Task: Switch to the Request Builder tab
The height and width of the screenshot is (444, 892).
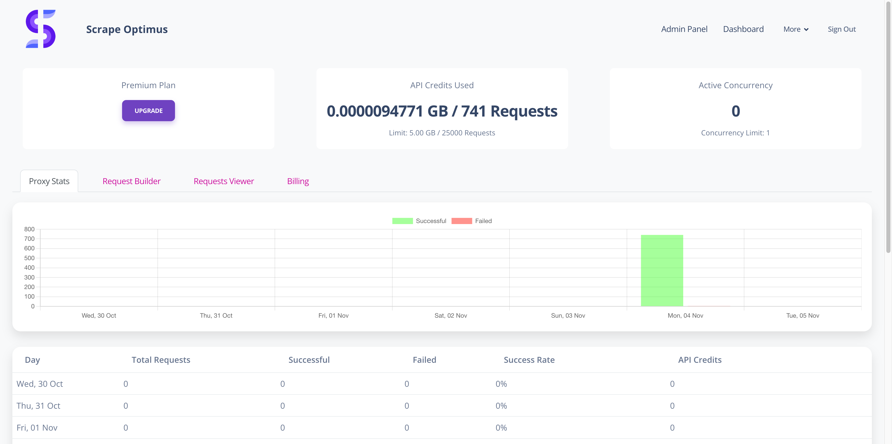Action: point(131,181)
